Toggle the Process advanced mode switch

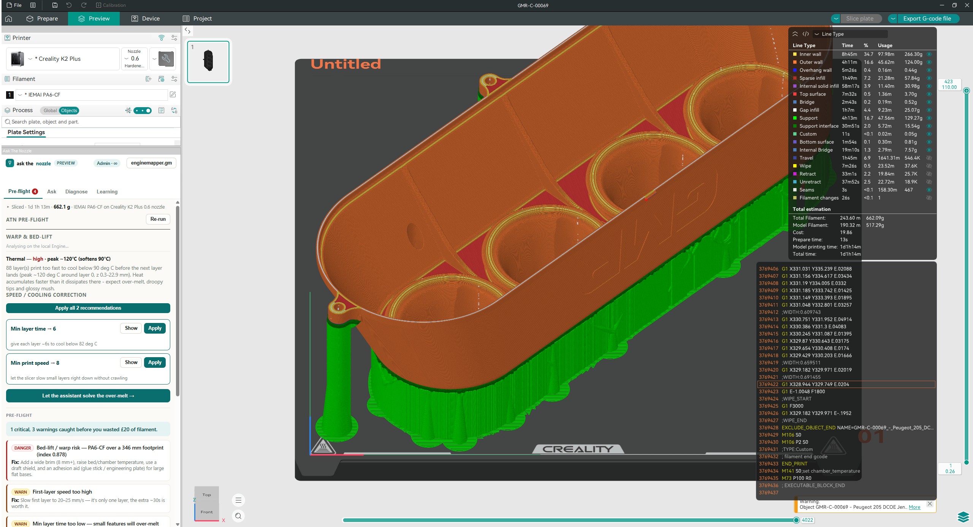point(143,111)
